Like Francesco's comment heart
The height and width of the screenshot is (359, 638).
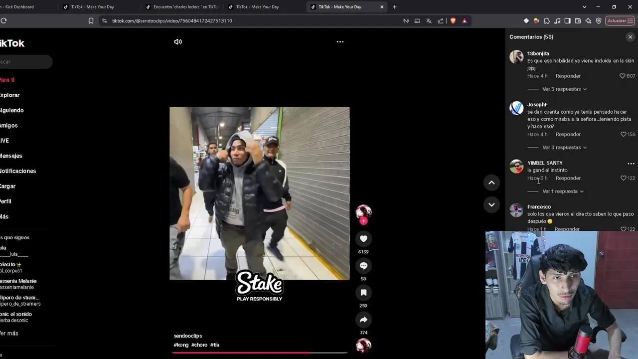coord(623,229)
